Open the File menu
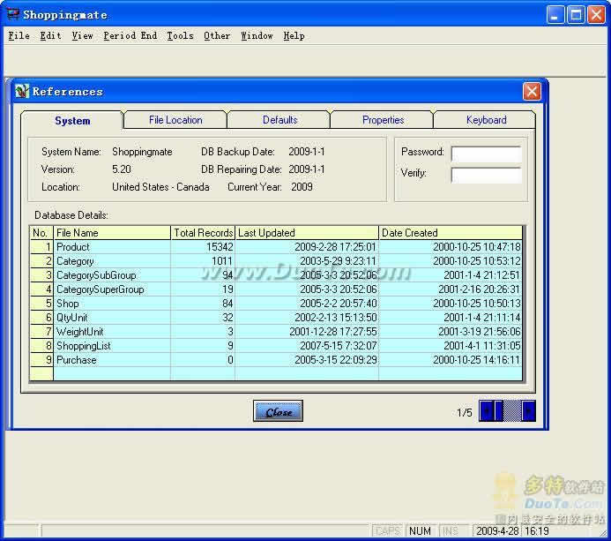611x541 pixels. pos(19,35)
